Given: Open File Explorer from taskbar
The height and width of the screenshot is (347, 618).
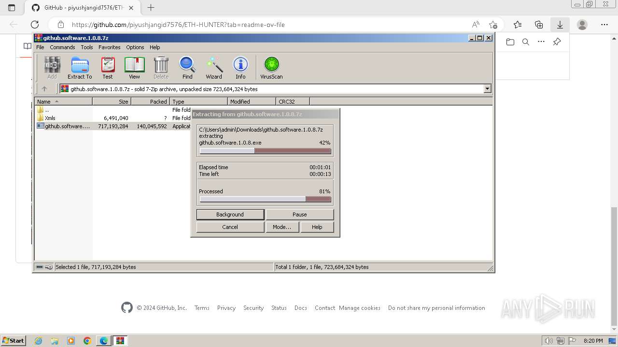Looking at the screenshot, I should [x=55, y=341].
